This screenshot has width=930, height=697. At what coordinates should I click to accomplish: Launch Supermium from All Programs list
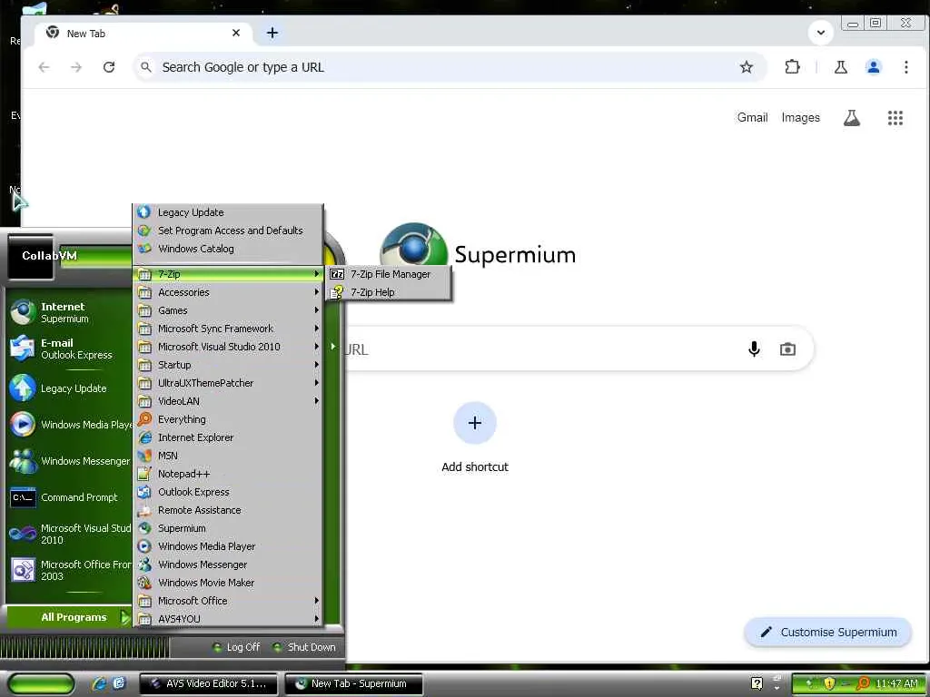click(x=228, y=529)
